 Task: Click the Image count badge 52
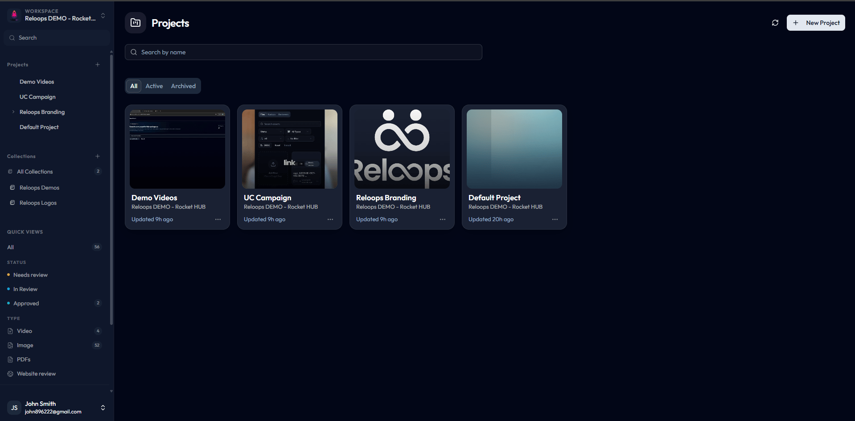coord(97,345)
